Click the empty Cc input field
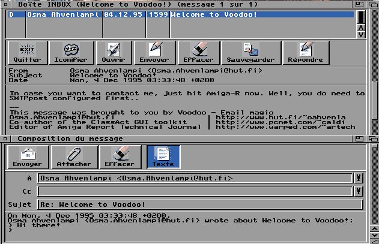 [195, 191]
